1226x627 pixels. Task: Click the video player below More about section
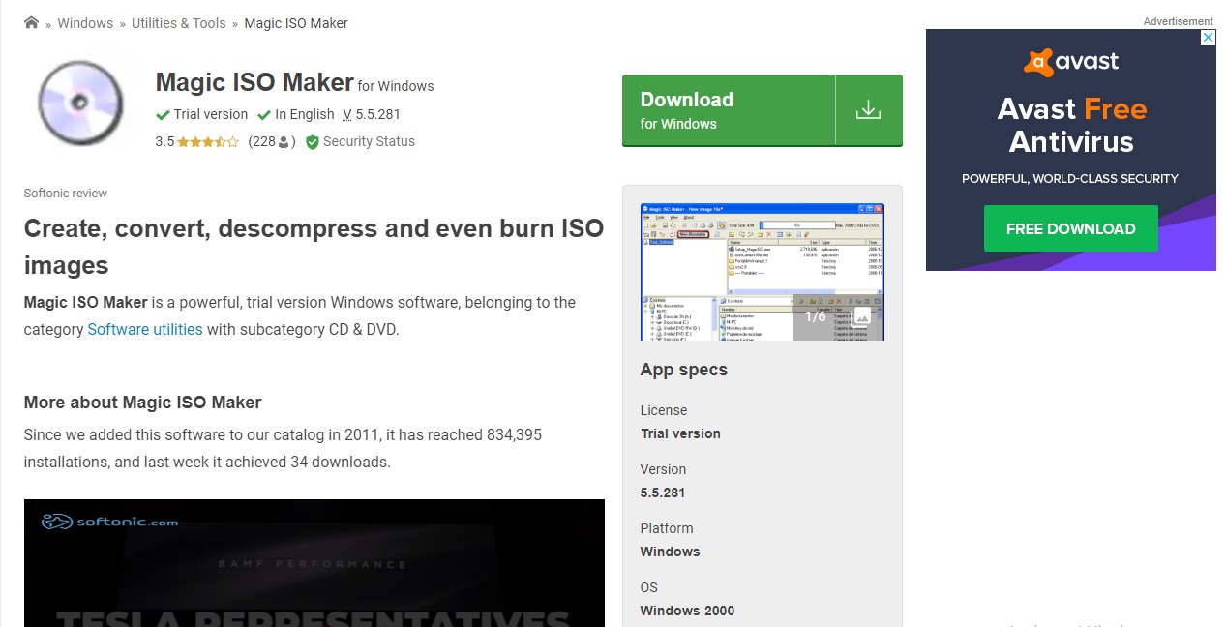tap(314, 563)
